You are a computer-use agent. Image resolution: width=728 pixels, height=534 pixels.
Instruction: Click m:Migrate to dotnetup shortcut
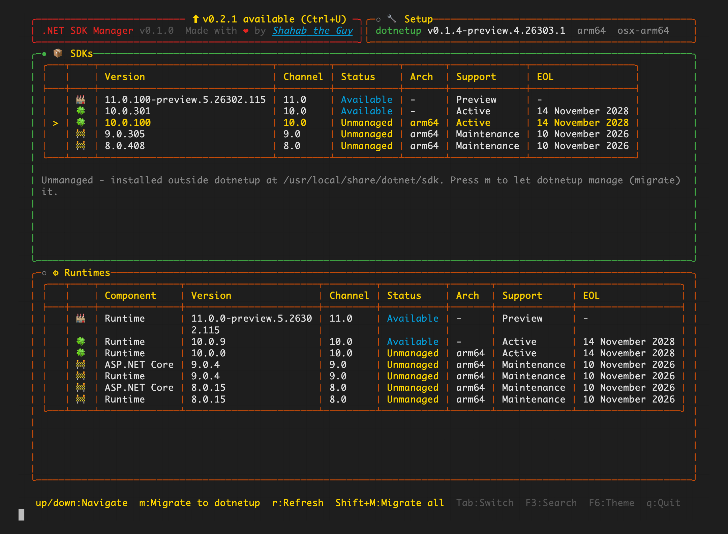[x=200, y=503]
